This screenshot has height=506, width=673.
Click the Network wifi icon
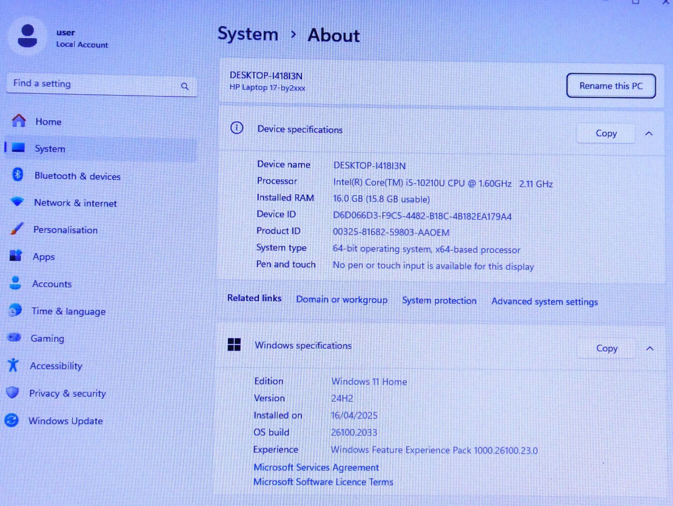17,201
